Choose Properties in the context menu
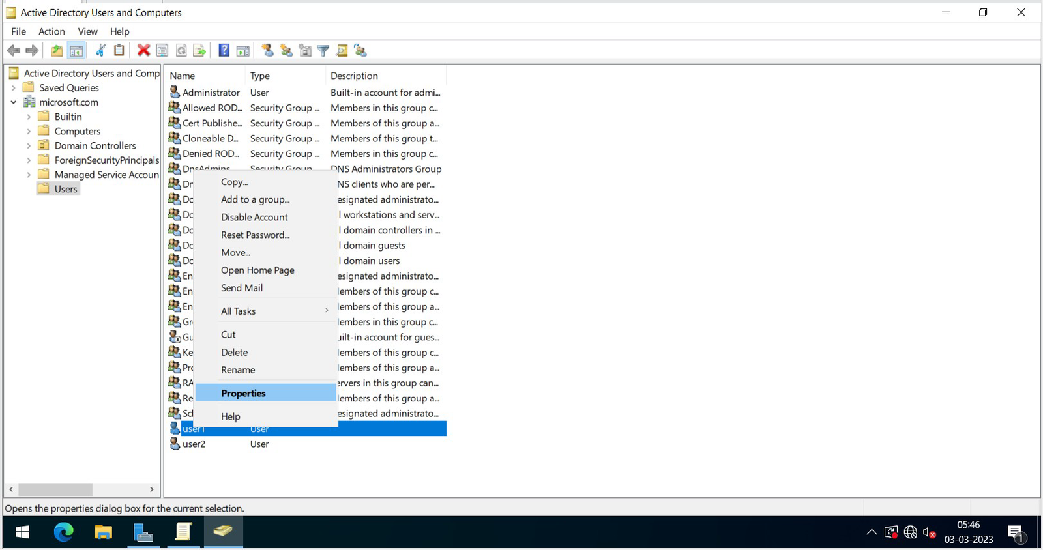This screenshot has height=550, width=1043. click(266, 393)
